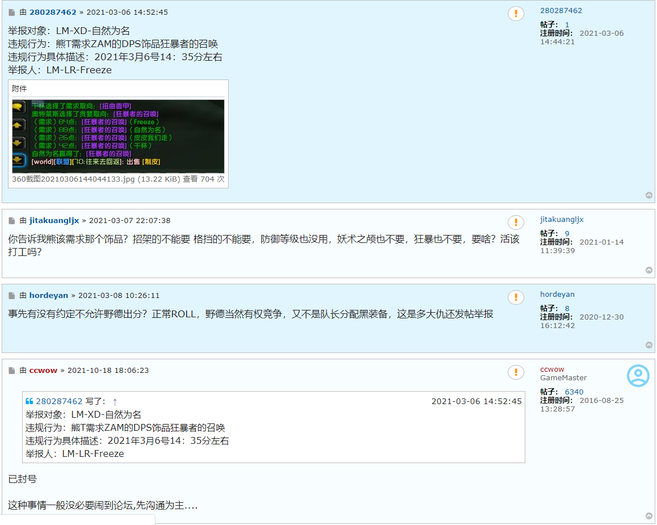Image resolution: width=657 pixels, height=525 pixels.
Task: Click the report icon on jitakuangljx's reply
Action: pos(516,222)
